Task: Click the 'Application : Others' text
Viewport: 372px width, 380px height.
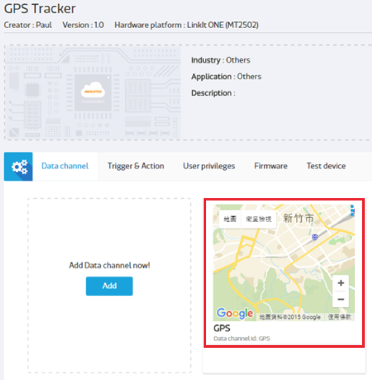Action: [226, 77]
